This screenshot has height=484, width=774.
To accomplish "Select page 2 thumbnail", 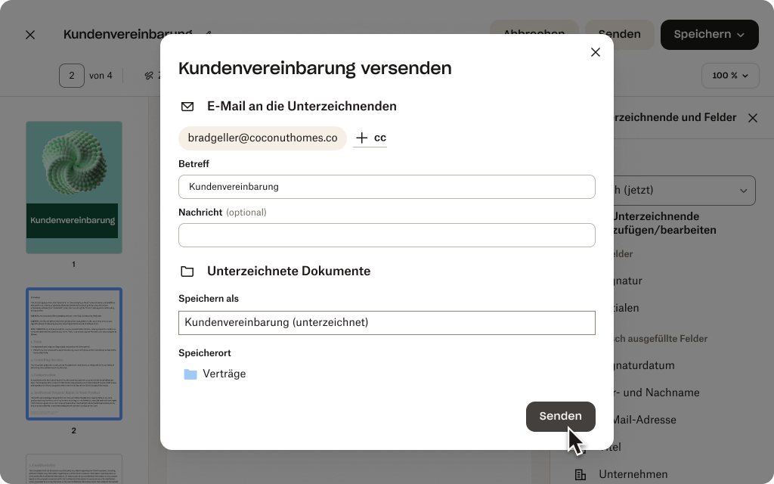I will point(74,354).
